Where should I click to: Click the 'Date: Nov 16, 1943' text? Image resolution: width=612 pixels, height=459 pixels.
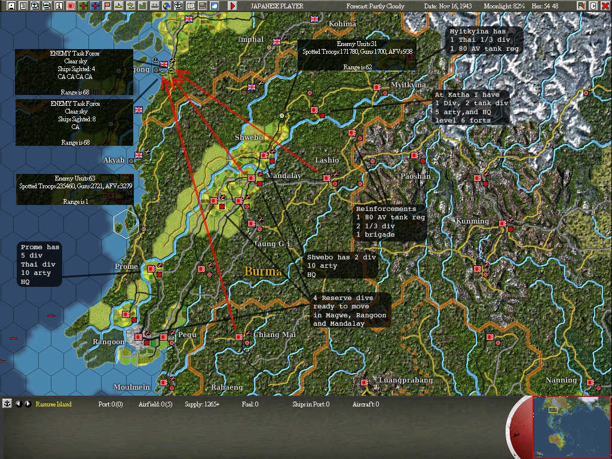point(448,6)
